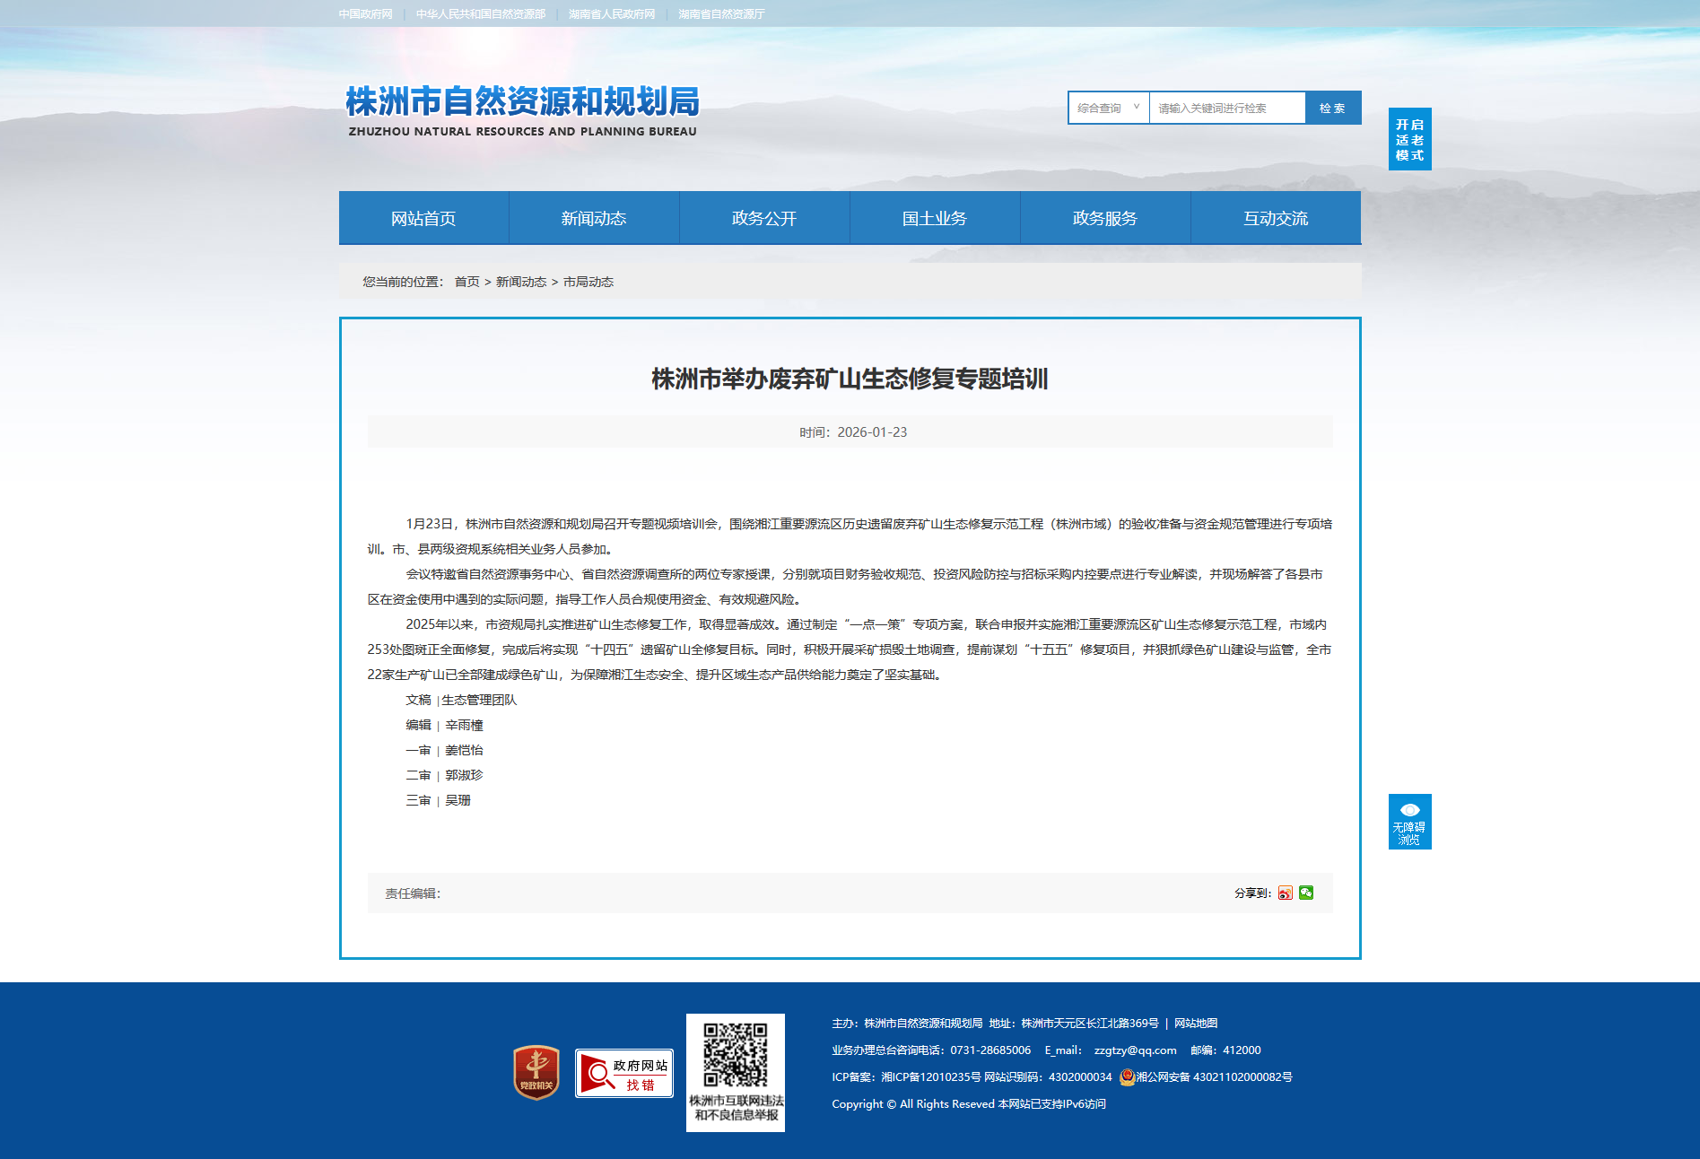This screenshot has height=1159, width=1700.
Task: Open the 政务公开 navigation menu
Action: pos(764,218)
